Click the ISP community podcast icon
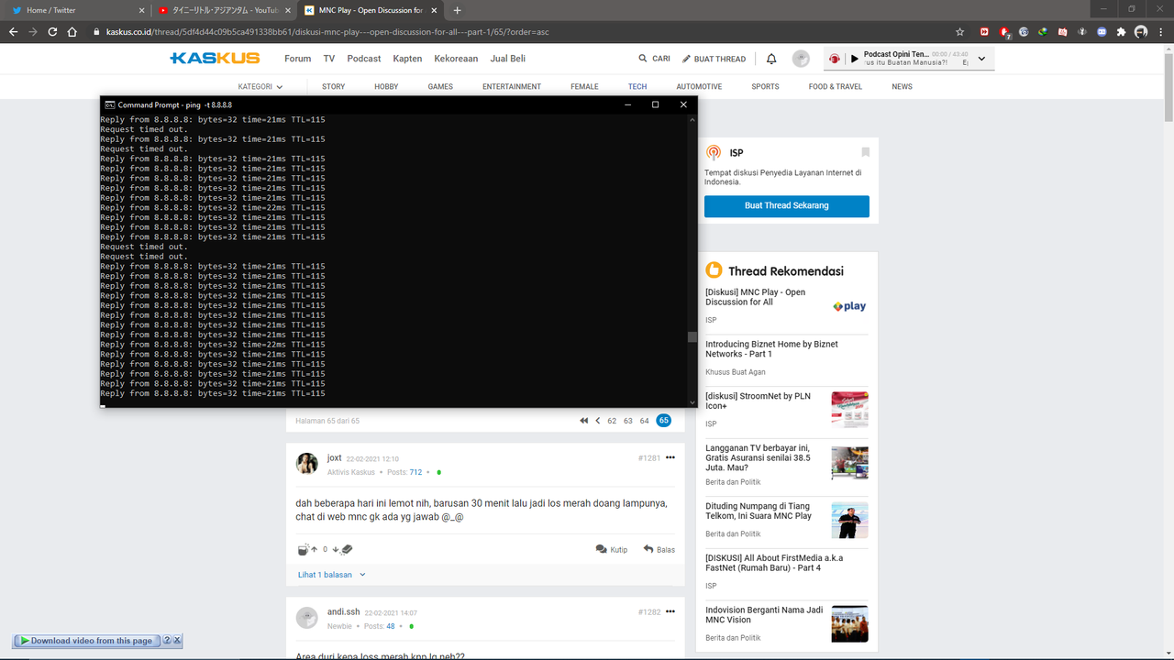 coord(714,153)
